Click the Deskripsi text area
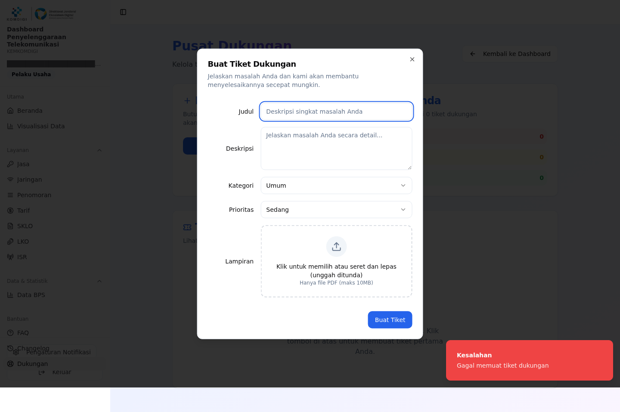Viewport: 620px width, 412px height. point(336,149)
